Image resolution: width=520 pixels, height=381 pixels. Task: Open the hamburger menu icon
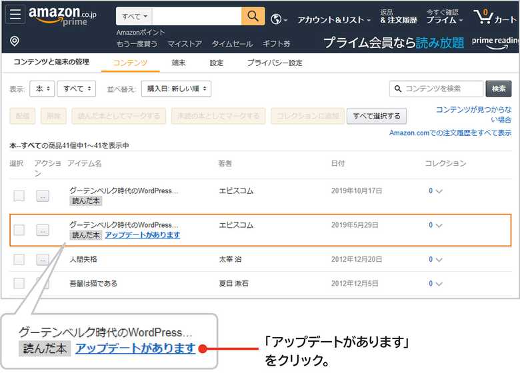point(15,15)
